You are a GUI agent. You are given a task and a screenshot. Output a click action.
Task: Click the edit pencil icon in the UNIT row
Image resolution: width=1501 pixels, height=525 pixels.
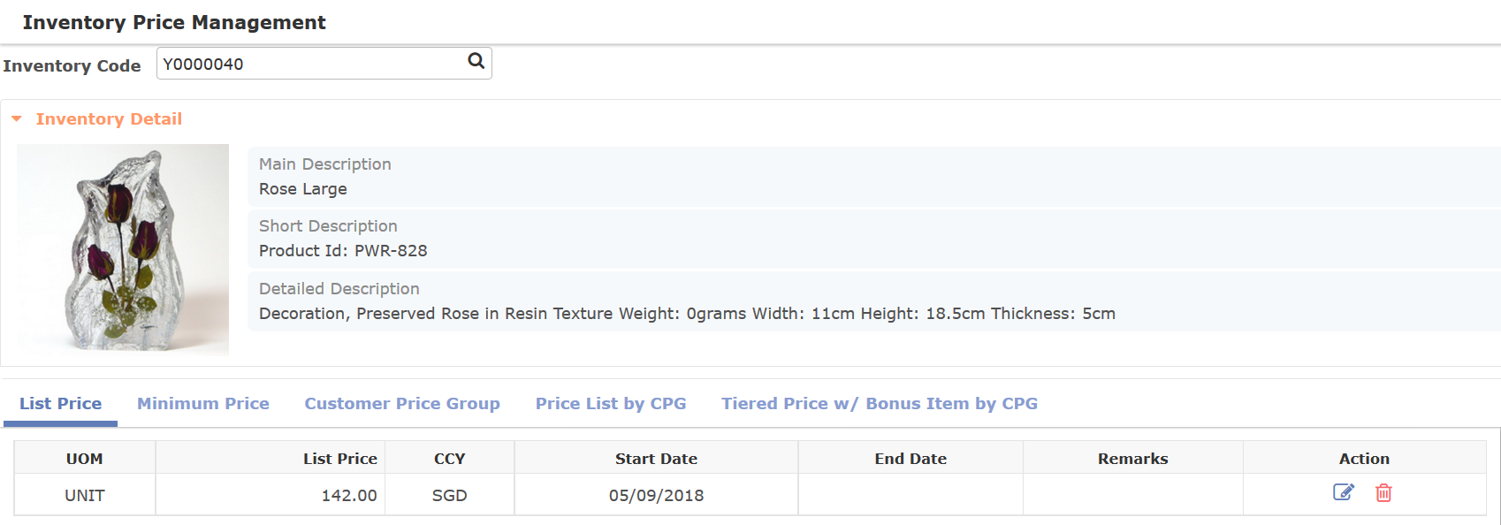tap(1343, 493)
